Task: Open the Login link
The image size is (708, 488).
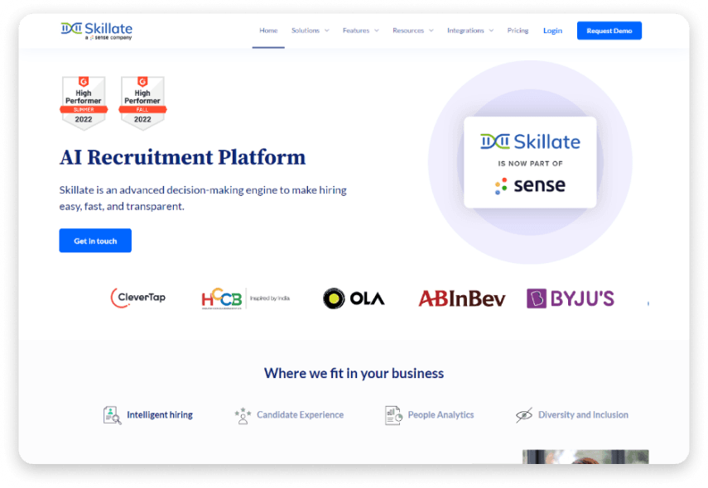Action: [x=552, y=30]
